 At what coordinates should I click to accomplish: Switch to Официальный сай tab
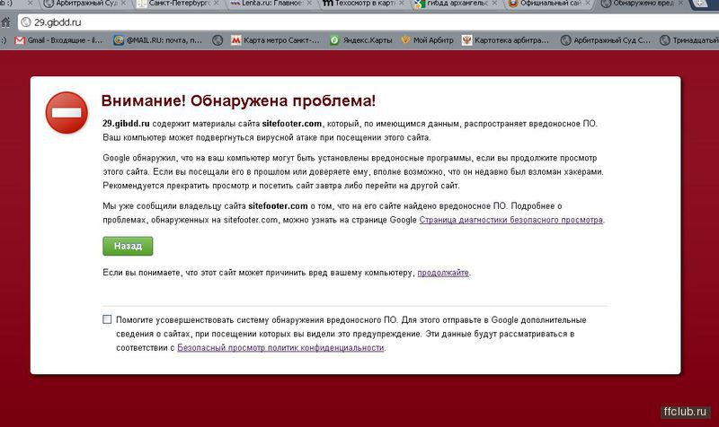click(x=547, y=4)
